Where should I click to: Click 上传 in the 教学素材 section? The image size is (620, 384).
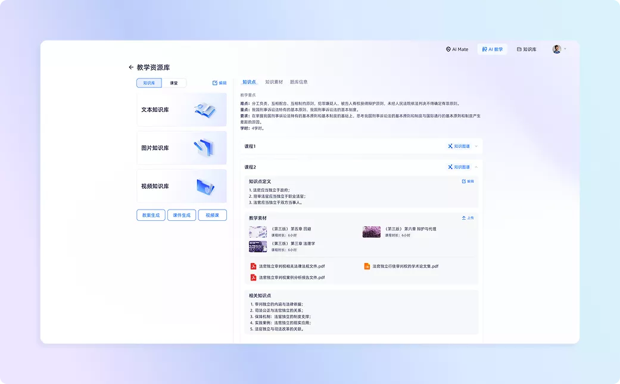pos(468,218)
